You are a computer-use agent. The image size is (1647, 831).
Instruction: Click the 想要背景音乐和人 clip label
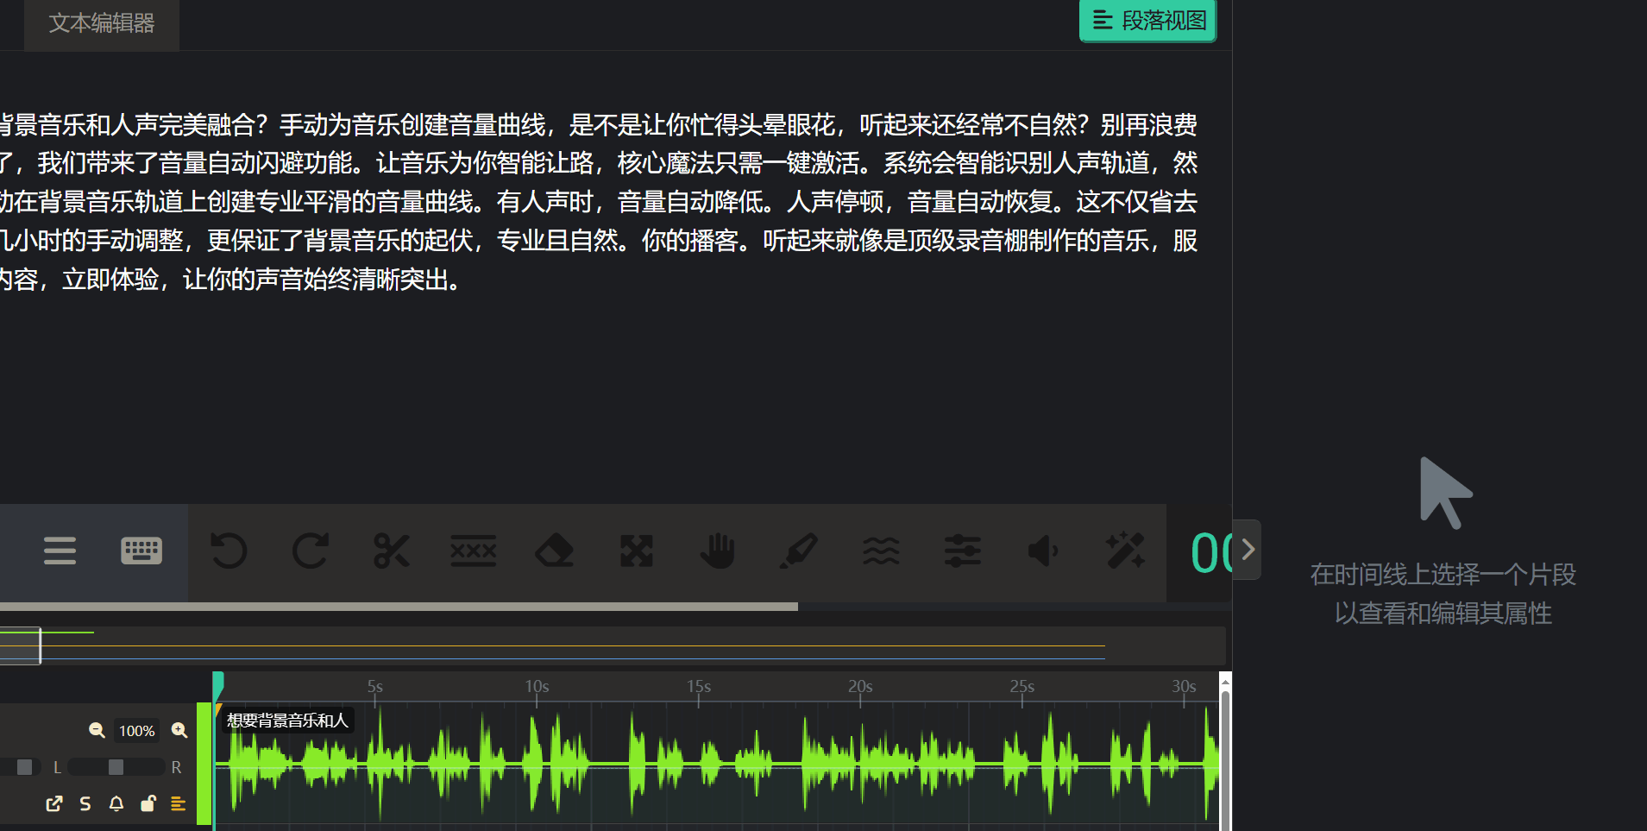click(287, 721)
